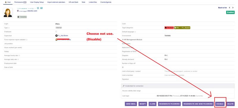The height and width of the screenshot is (108, 238).
Task: Click the Access validity date range label
Action: point(131,91)
